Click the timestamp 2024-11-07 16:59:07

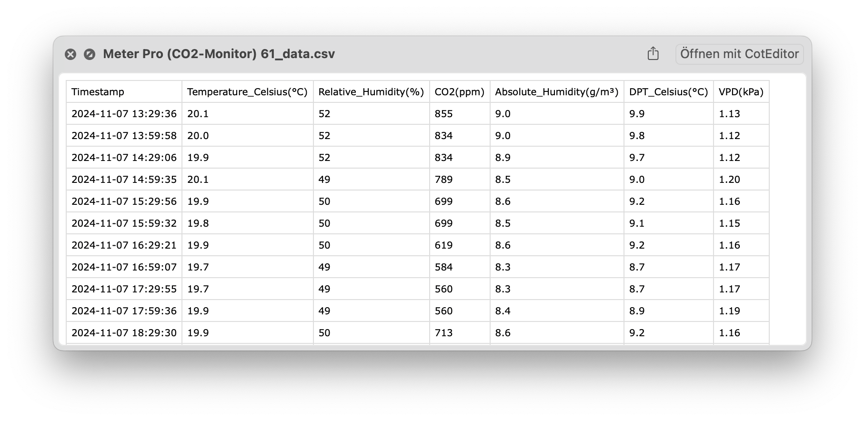tap(124, 267)
